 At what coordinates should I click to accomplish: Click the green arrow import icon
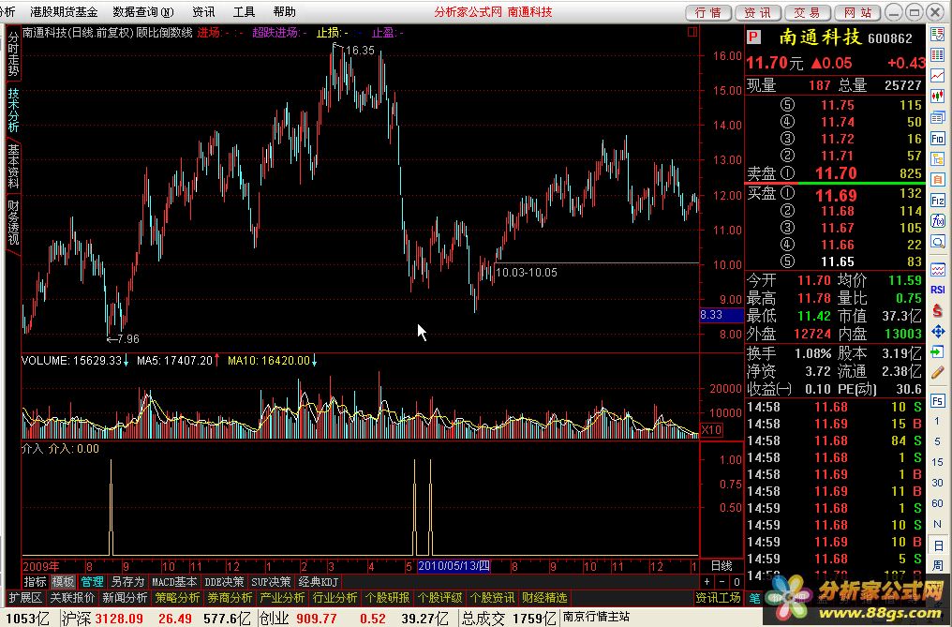937,351
